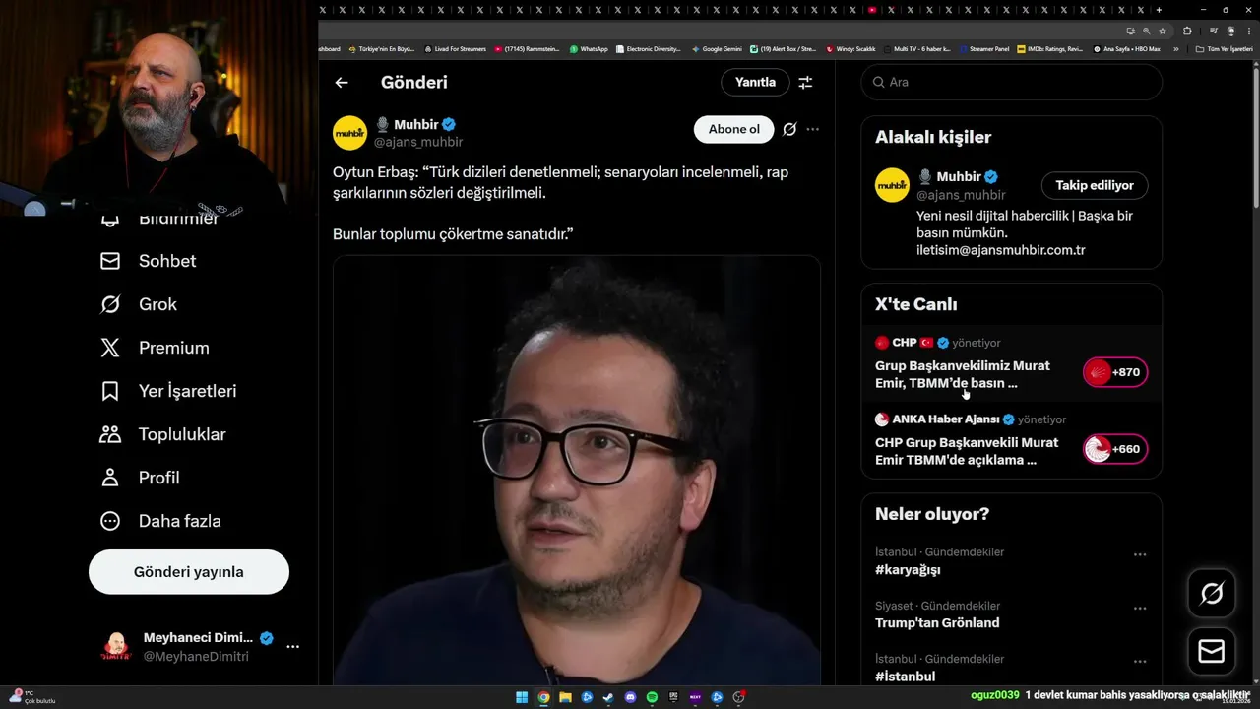This screenshot has width=1260, height=709.
Task: Open the #karyağışı trending topic
Action: click(x=908, y=569)
